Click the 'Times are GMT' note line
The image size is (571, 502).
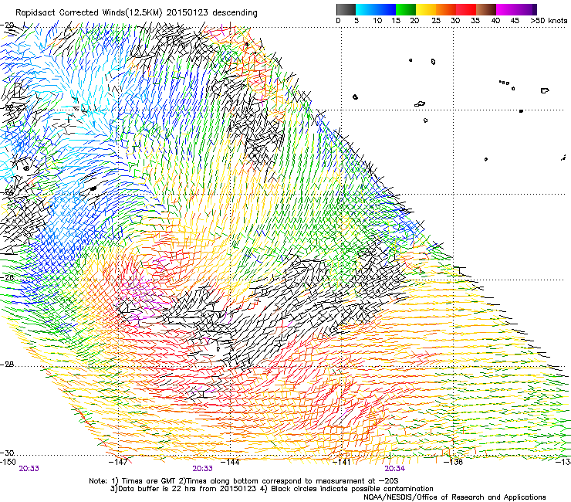click(x=244, y=481)
